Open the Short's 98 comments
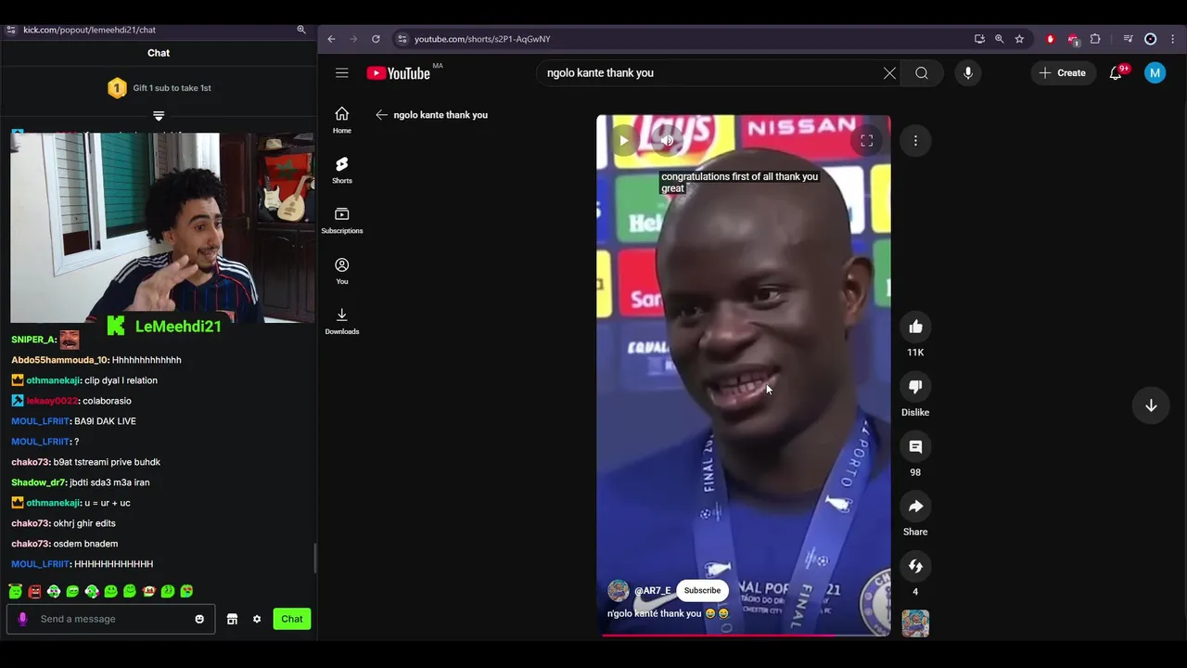This screenshot has height=668, width=1187. [x=915, y=447]
